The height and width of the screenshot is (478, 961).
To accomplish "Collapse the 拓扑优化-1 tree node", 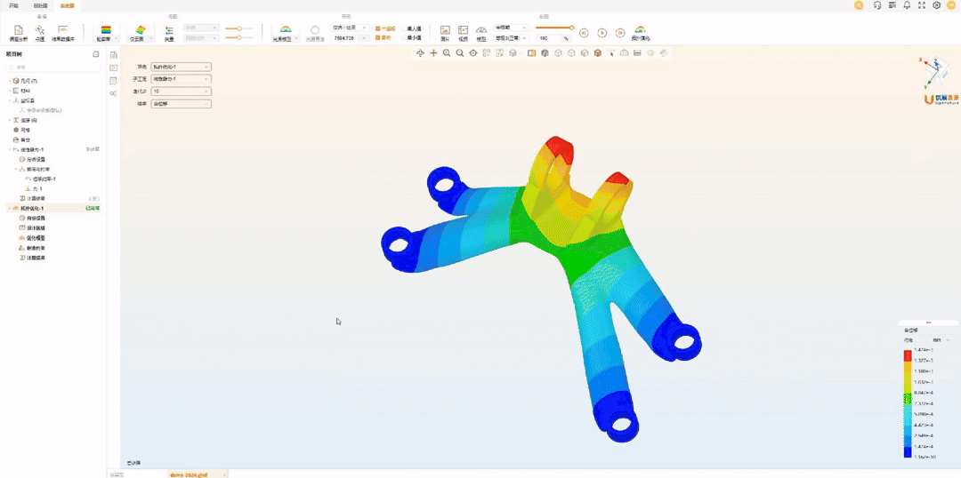I will point(9,208).
